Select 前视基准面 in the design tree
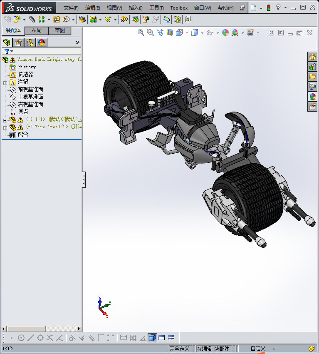319x354 pixels. click(x=31, y=90)
